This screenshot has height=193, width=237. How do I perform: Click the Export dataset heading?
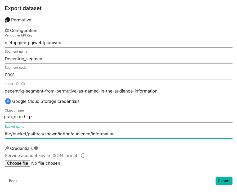(x=23, y=8)
